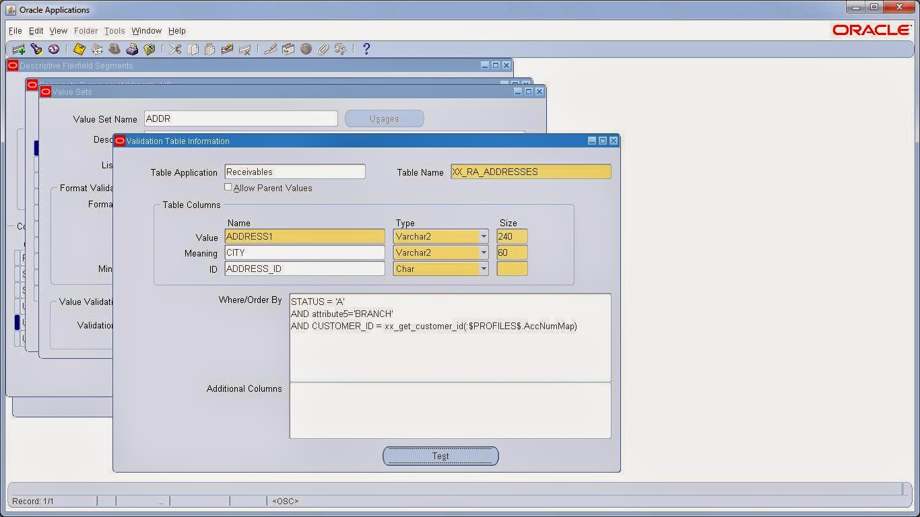Click inside the Where/Order By text area
Screen dimensions: 920x517
pos(451,338)
